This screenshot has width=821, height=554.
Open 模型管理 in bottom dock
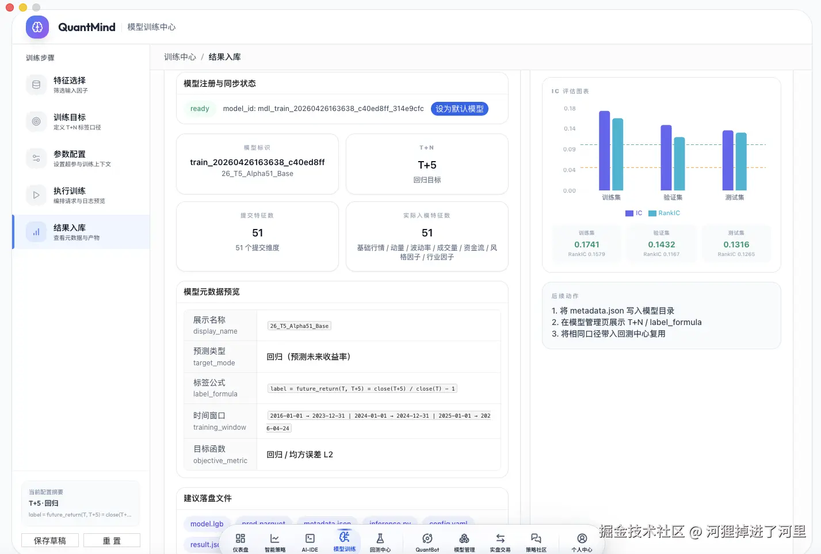coord(464,542)
